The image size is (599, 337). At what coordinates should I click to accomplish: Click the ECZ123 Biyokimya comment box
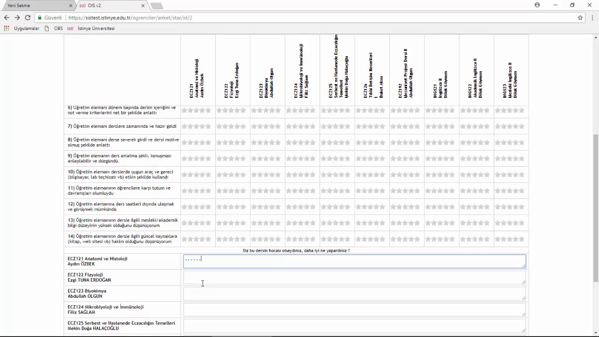pyautogui.click(x=355, y=293)
